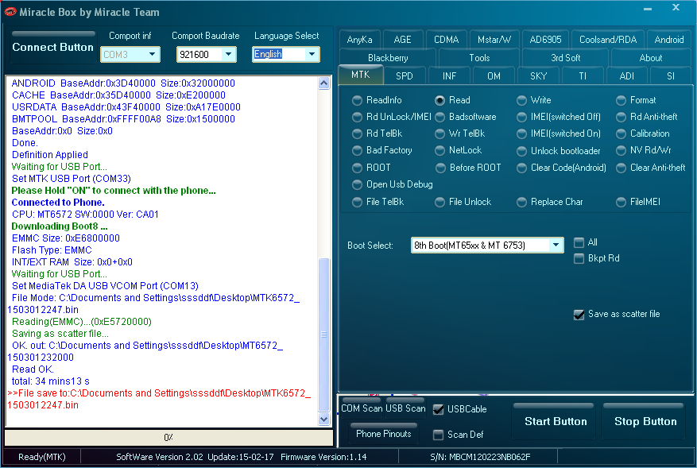The width and height of the screenshot is (697, 468).
Task: Enable the All checkbox
Action: click(x=579, y=242)
